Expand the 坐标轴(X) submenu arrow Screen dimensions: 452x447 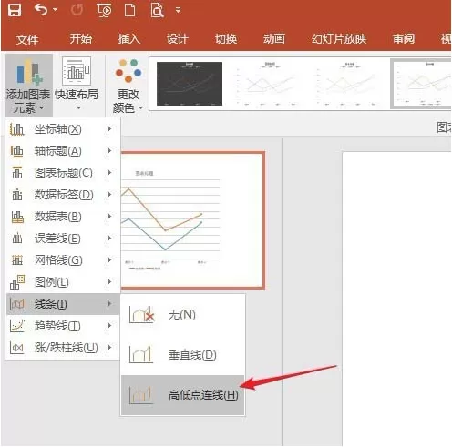(x=109, y=129)
